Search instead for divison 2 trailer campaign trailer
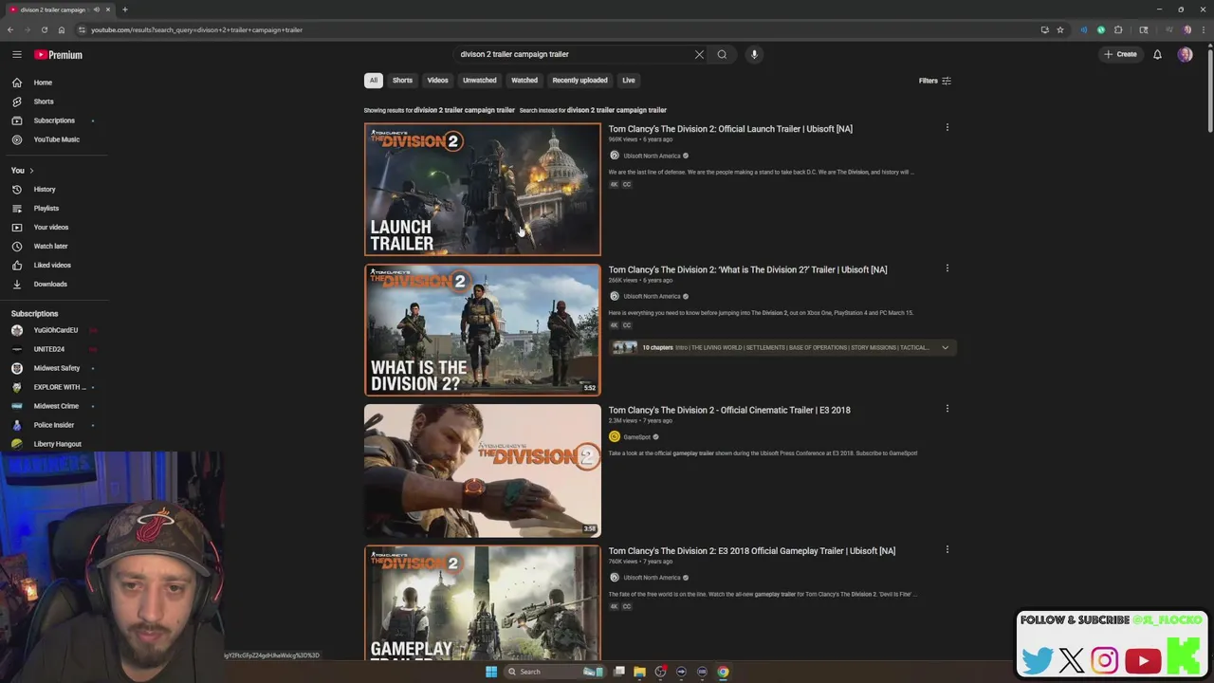The height and width of the screenshot is (683, 1214). pyautogui.click(x=616, y=110)
